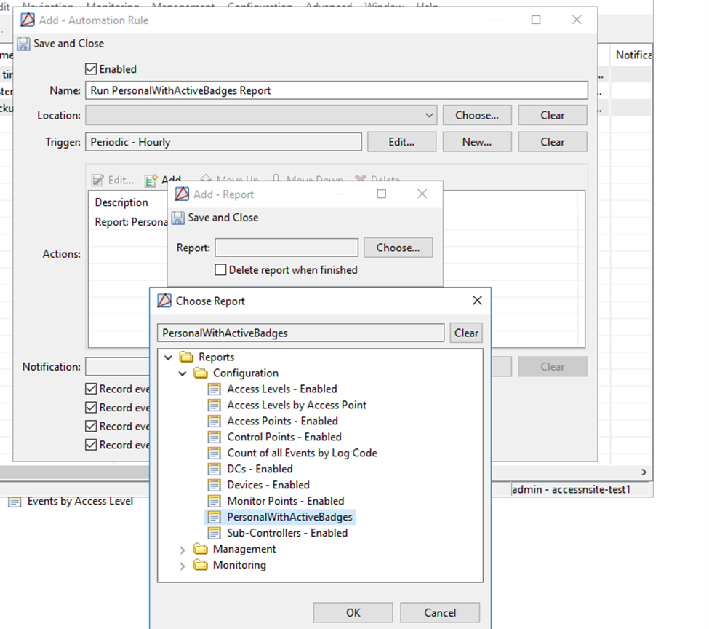This screenshot has width=709, height=629.
Task: Check Delete report when finished
Action: (220, 270)
